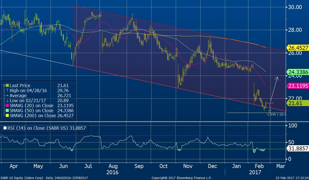Click the Jan month label on time axis
The width and height of the screenshot is (309, 180).
236,166
